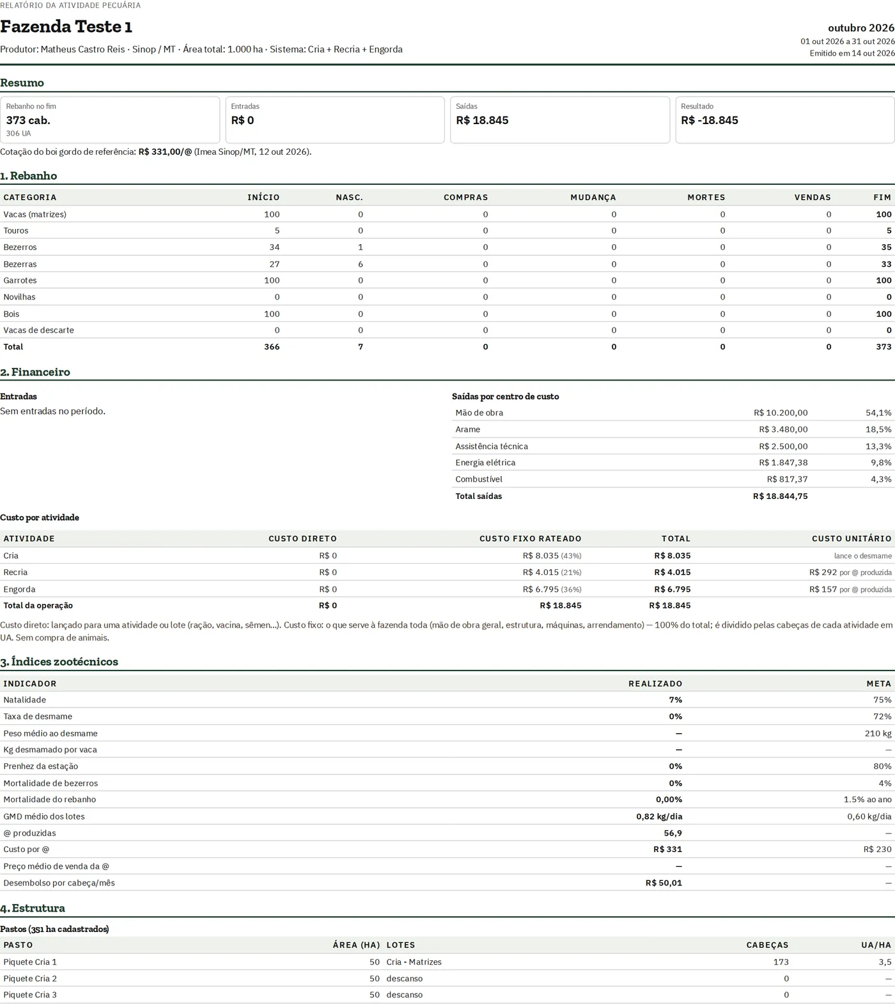The height and width of the screenshot is (1005, 895).
Task: Click the Natalidade indicator row
Action: click(x=447, y=700)
